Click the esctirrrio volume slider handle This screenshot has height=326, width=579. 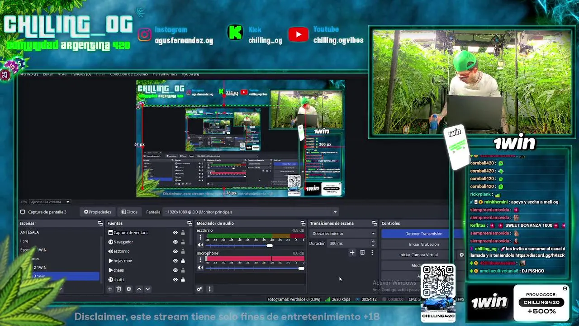tap(270, 245)
